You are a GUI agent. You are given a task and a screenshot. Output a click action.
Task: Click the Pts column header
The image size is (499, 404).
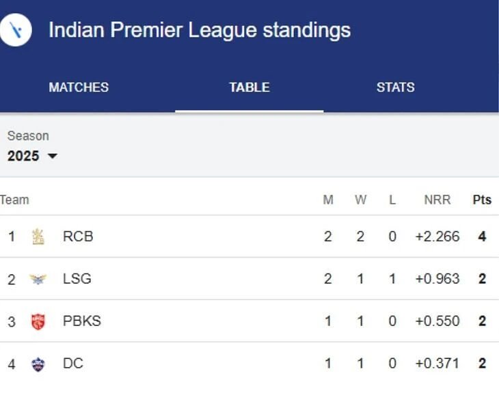[x=482, y=200]
